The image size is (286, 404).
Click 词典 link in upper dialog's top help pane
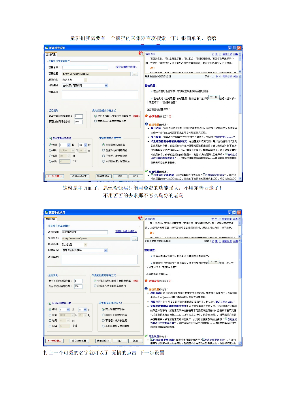(x=236, y=54)
